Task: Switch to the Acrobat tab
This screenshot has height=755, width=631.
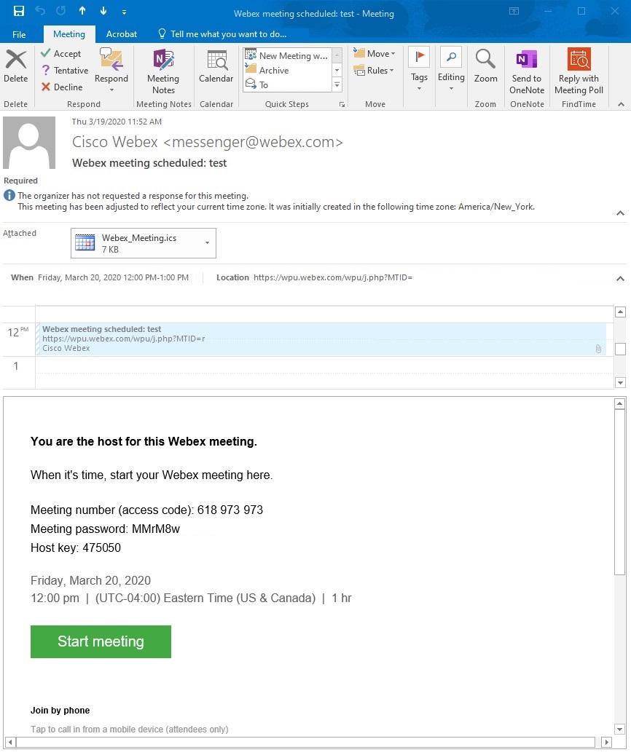Action: tap(122, 34)
